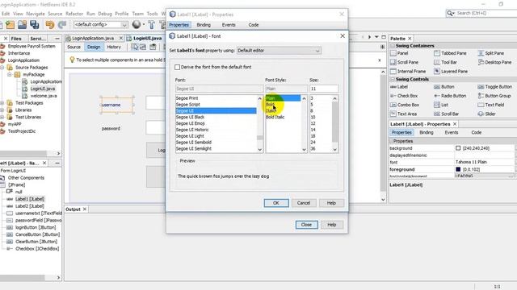Select the Combo Box palette control

click(x=405, y=105)
